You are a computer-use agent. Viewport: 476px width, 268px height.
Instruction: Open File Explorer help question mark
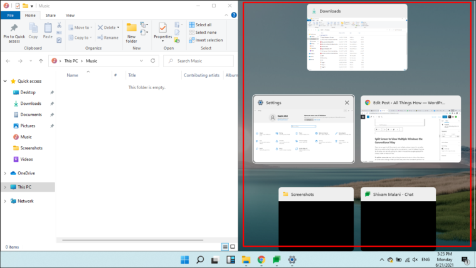(x=234, y=15)
